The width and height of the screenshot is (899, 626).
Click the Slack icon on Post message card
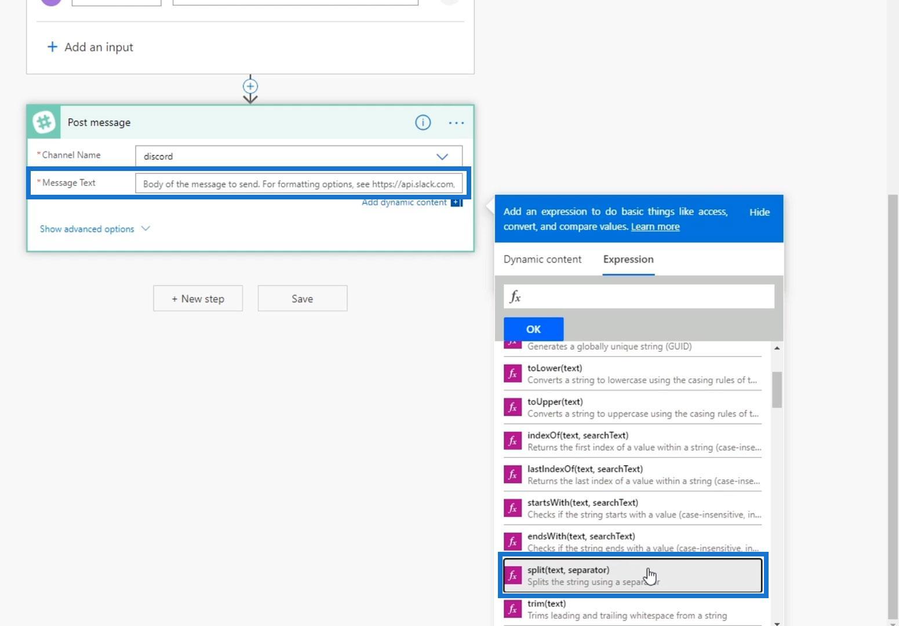click(x=44, y=122)
